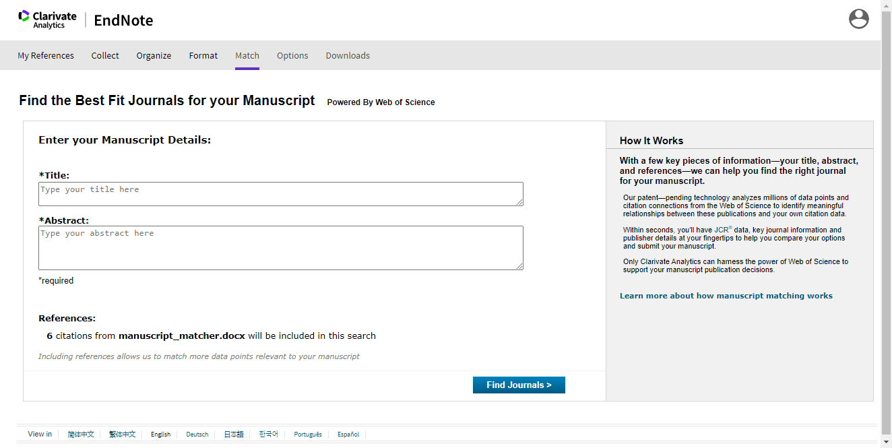Open Learn more about how manuscript matching works
Viewport: 892px width, 448px height.
[x=726, y=296]
